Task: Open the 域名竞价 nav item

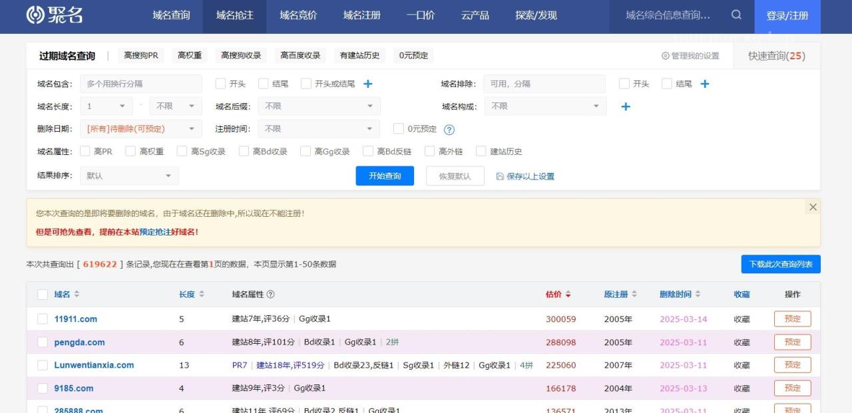Action: (298, 15)
